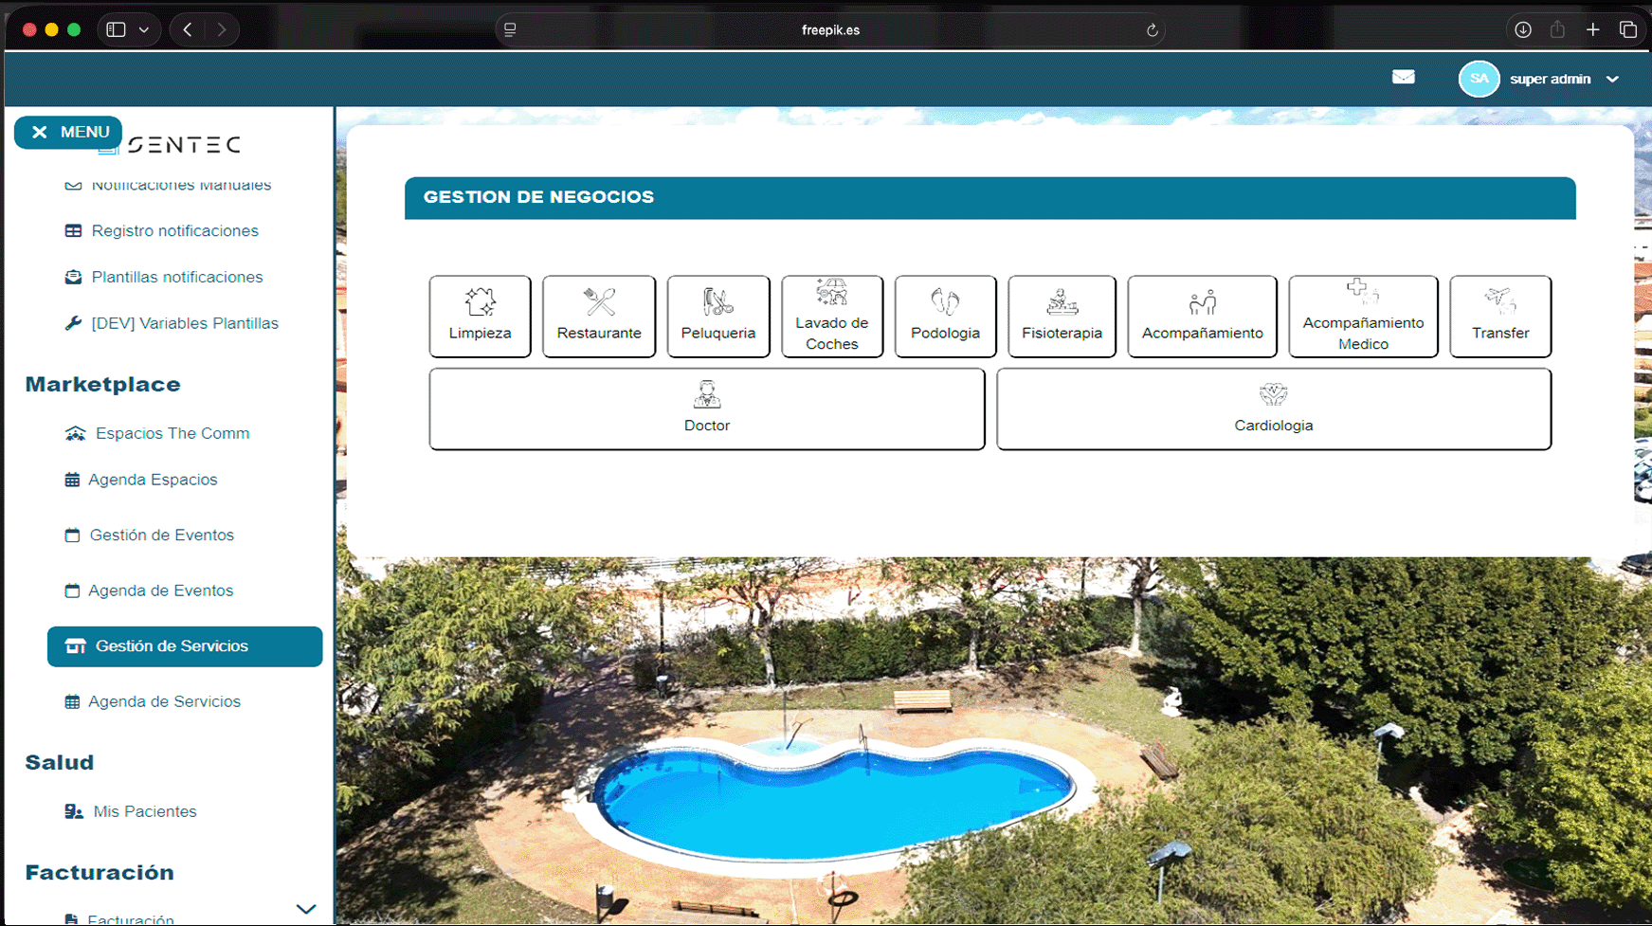Viewport: 1652px width, 926px height.
Task: Click the Safari share icon
Action: (1557, 30)
